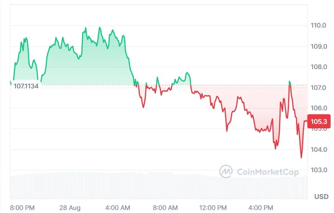Click the 107.1134 opening price label

coord(26,86)
